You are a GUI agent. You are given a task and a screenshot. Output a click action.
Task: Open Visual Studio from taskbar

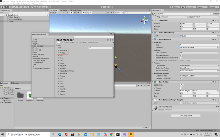point(124,134)
